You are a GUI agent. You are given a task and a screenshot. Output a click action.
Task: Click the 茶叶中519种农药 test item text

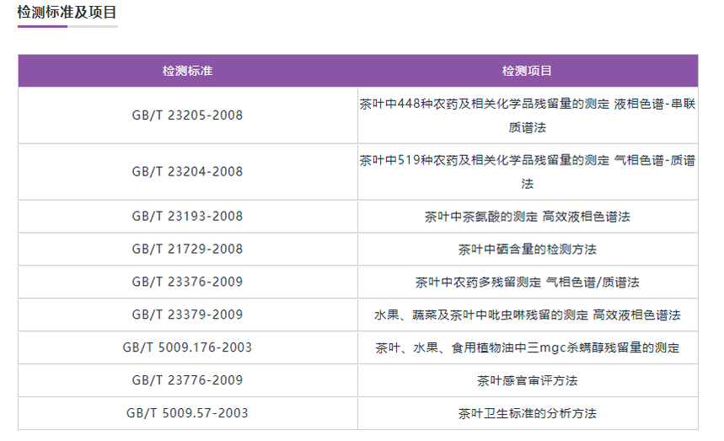[528, 172]
